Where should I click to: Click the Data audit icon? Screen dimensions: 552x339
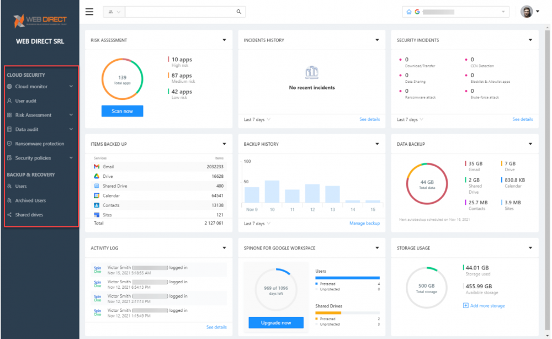coord(9,129)
